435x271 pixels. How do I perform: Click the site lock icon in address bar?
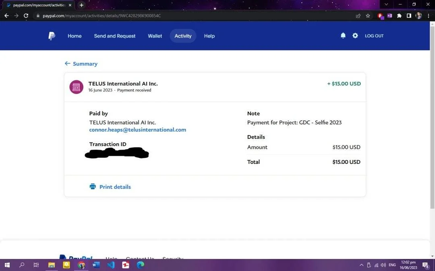coord(38,16)
